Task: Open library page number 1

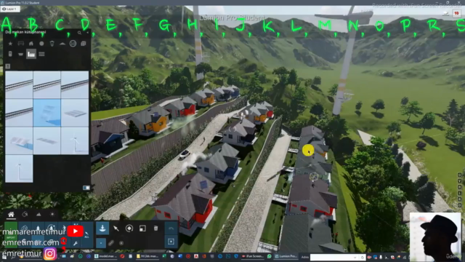Action: pyautogui.click(x=8, y=66)
